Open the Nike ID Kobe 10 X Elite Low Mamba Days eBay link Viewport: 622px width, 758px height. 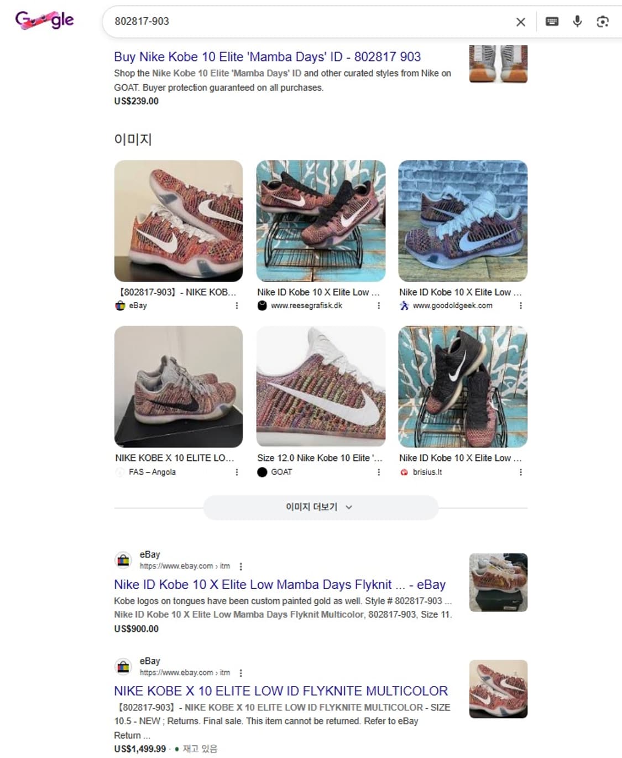click(x=280, y=584)
